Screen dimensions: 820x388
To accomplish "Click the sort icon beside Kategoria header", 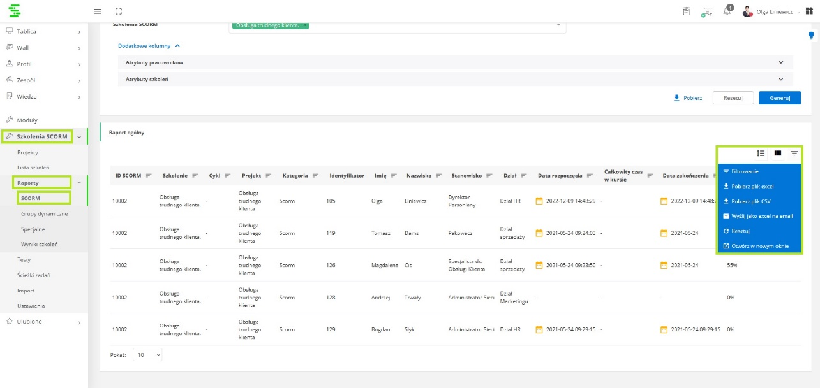I will pos(316,175).
